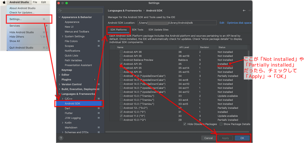Open the Services submenu arrow

click(47, 26)
